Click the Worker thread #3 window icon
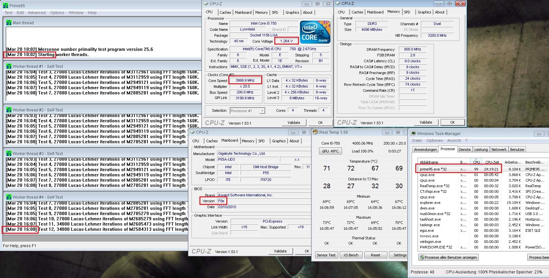This screenshot has width=549, height=278. coord(9,153)
